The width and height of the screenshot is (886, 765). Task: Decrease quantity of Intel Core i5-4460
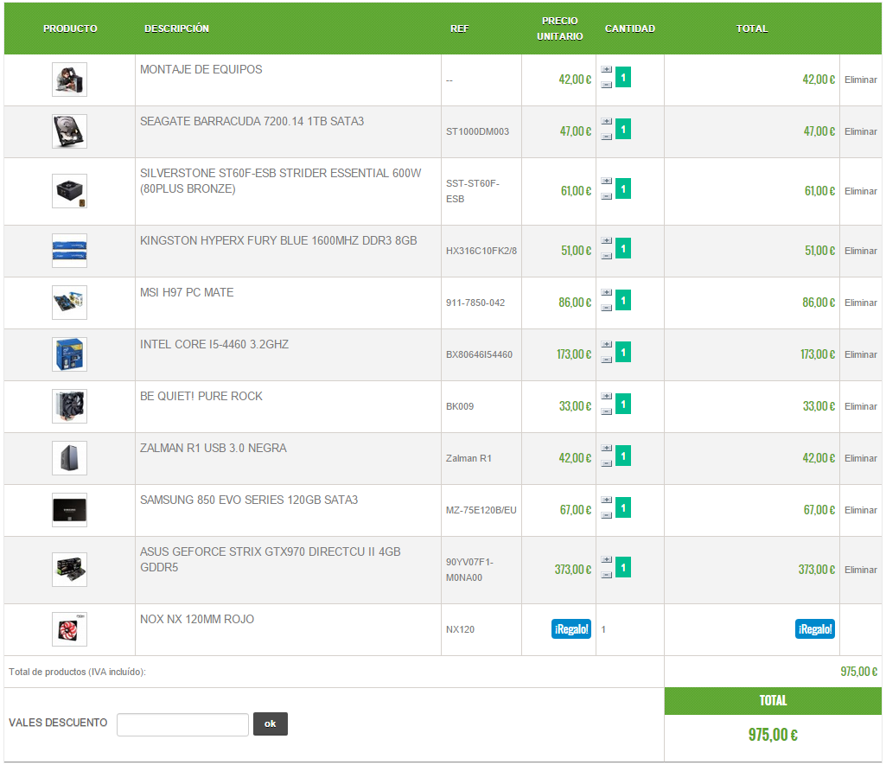click(606, 360)
